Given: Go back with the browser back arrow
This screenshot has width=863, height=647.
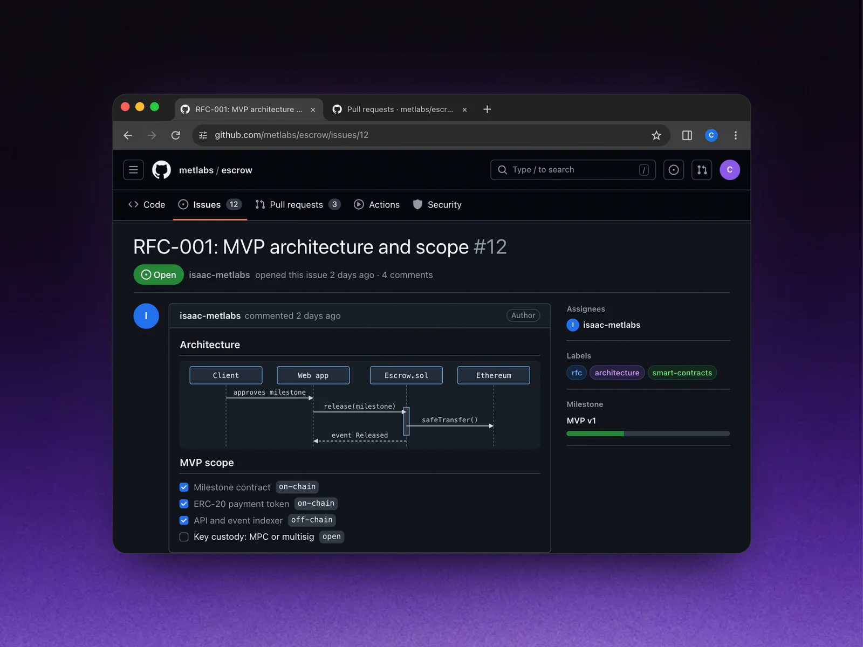Looking at the screenshot, I should point(128,135).
